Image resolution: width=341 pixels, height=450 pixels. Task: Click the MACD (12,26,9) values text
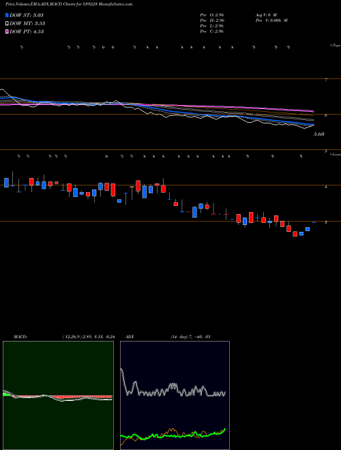pos(89,337)
